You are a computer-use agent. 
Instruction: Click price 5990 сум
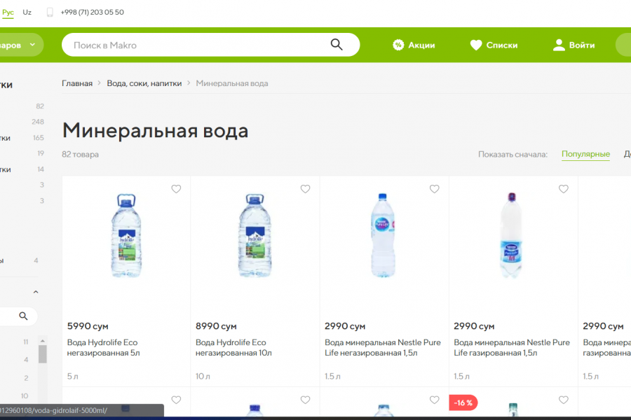88,326
